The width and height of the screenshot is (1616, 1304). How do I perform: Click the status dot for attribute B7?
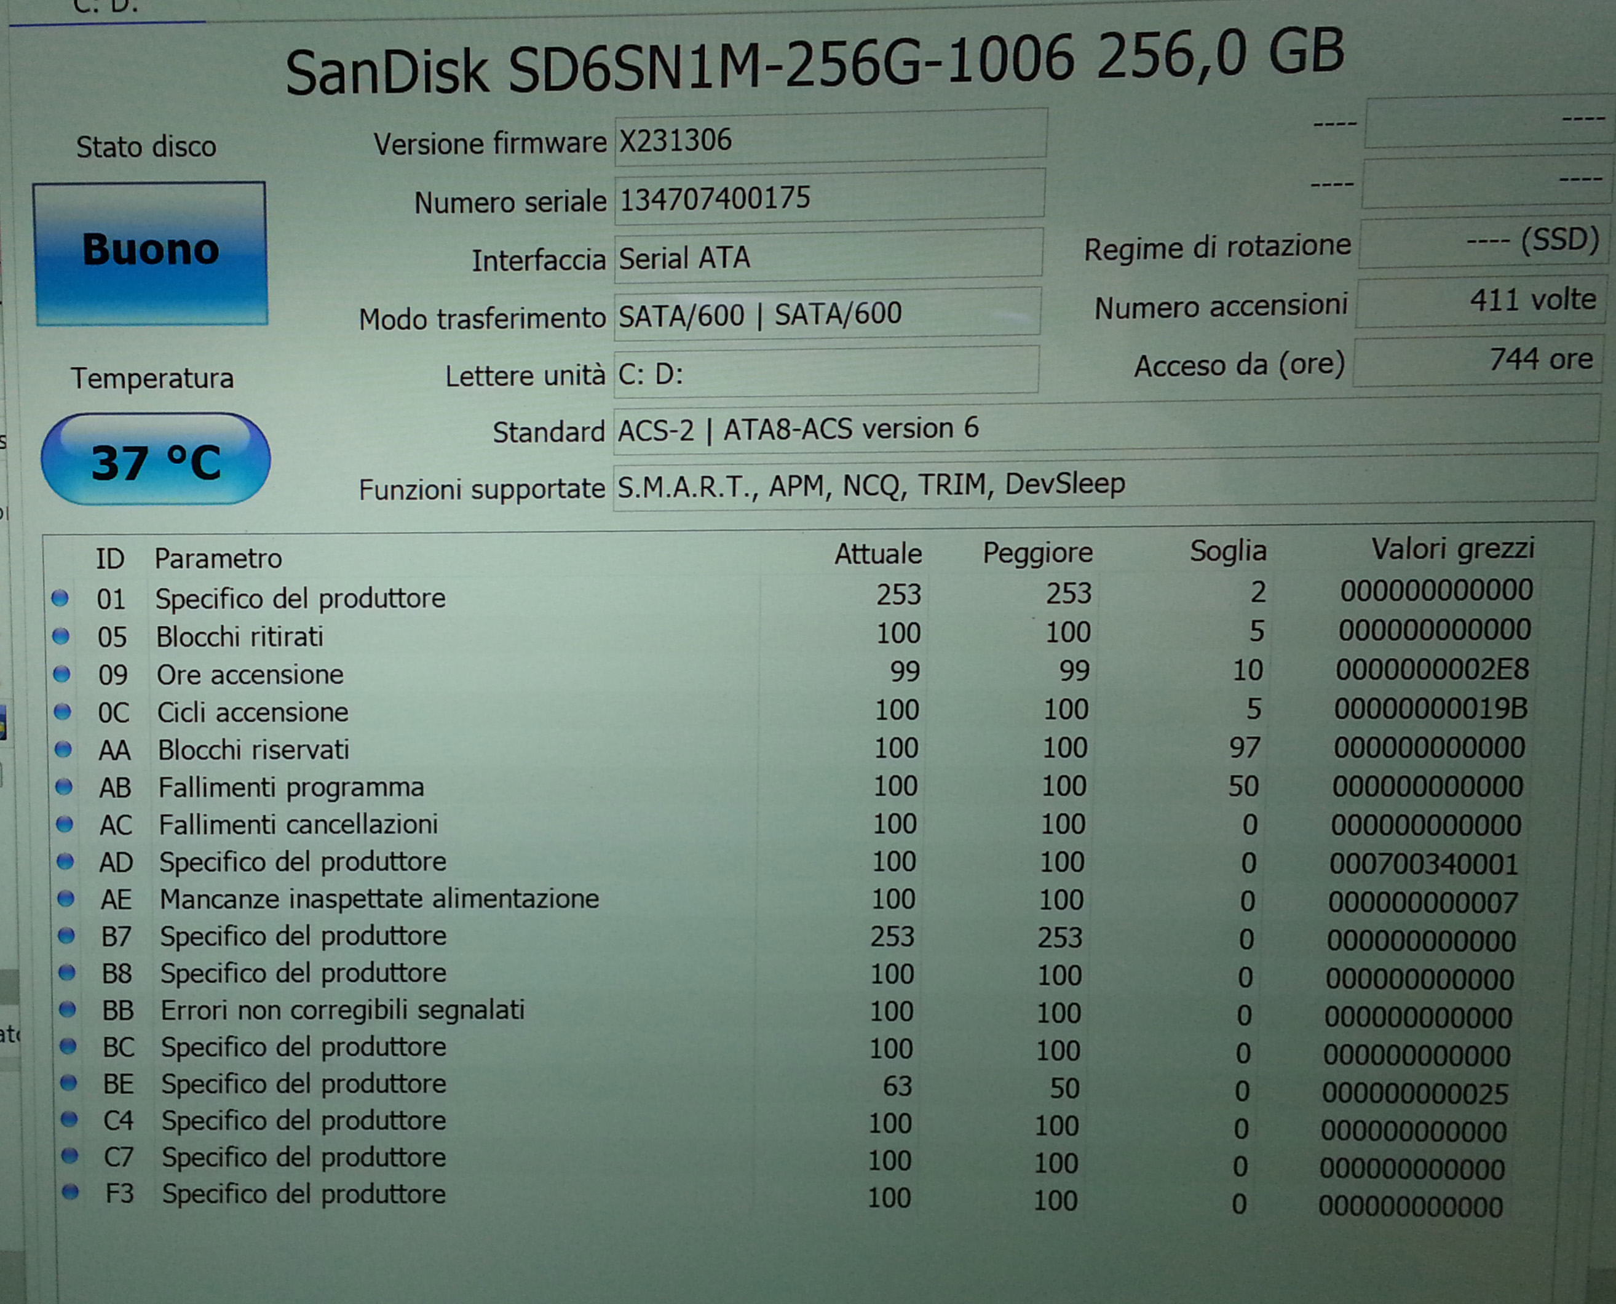point(67,935)
